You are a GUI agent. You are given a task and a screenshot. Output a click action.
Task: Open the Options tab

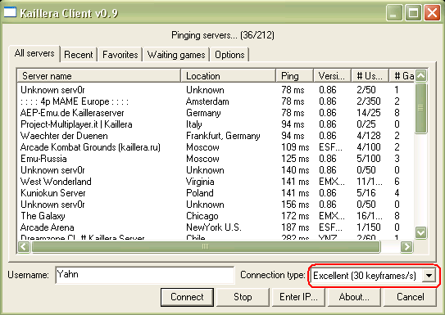point(229,54)
